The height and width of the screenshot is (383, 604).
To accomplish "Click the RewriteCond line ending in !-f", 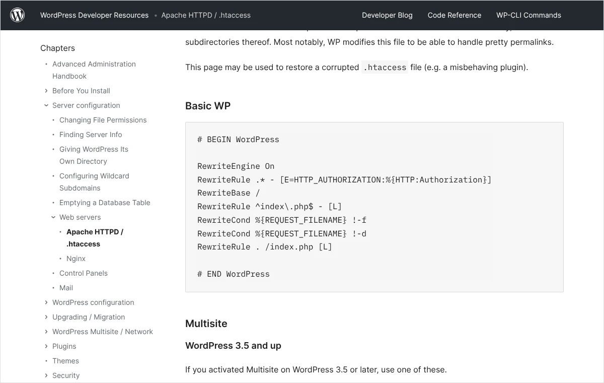I will click(x=282, y=220).
